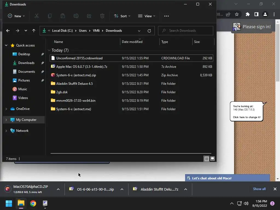Open Chrome's three-dot menu

[274, 14]
